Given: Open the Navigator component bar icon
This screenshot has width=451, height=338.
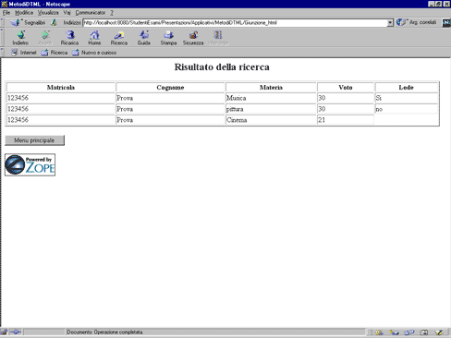Looking at the screenshot, I should coord(379,332).
